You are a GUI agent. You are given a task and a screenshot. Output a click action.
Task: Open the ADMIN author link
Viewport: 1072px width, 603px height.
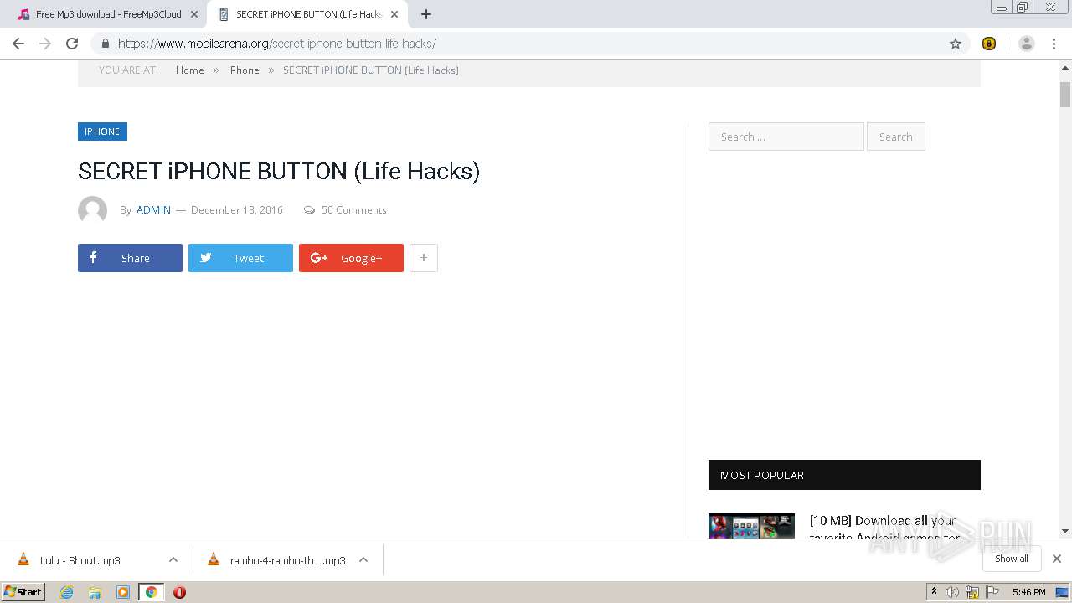153,210
